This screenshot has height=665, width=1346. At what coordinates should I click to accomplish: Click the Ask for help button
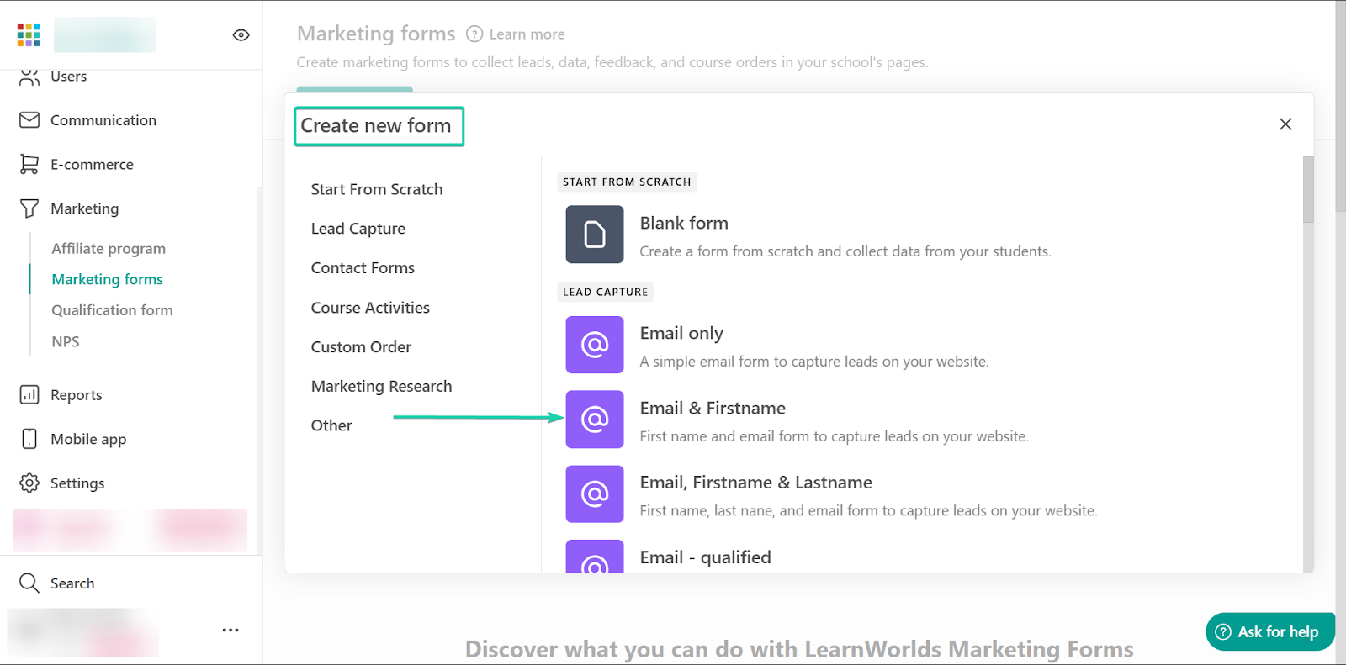[1269, 631]
